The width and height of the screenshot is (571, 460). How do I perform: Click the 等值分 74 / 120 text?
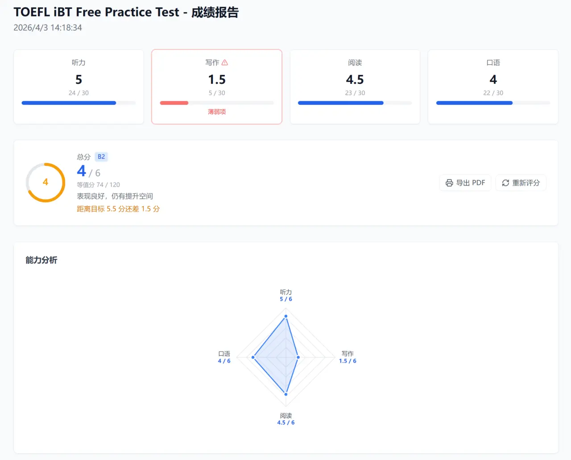[x=98, y=185]
